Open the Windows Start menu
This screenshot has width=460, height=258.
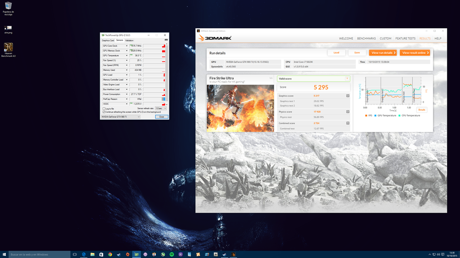tap(4, 254)
